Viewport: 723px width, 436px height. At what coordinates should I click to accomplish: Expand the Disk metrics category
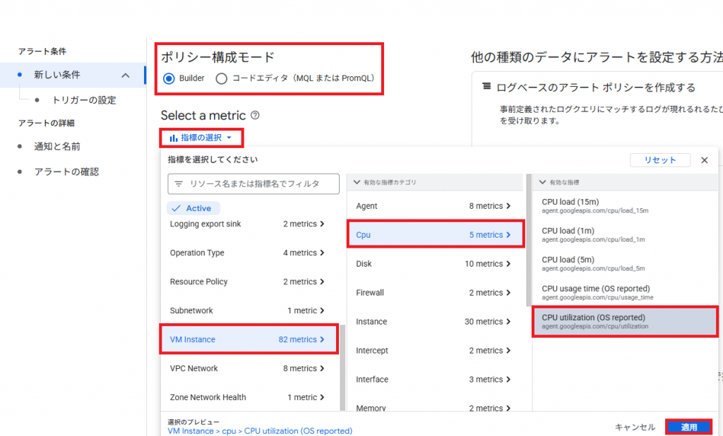[434, 264]
